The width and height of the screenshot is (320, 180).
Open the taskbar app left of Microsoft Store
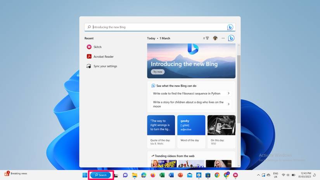coord(199,175)
